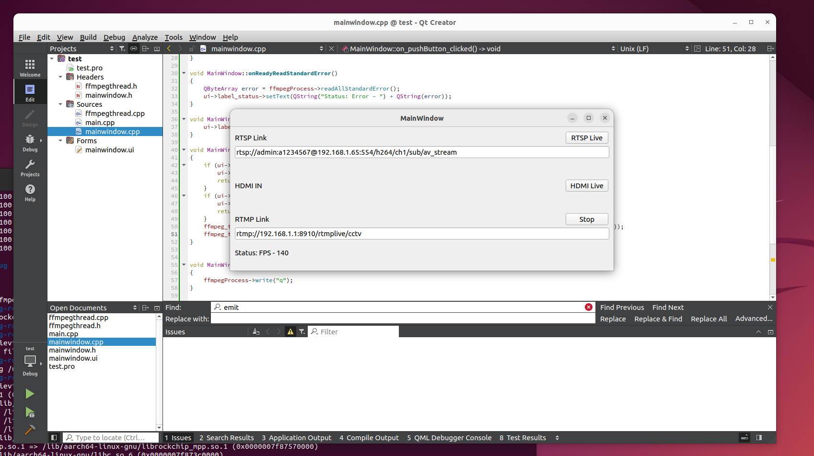Click Replace All
The width and height of the screenshot is (814, 456).
pyautogui.click(x=709, y=319)
